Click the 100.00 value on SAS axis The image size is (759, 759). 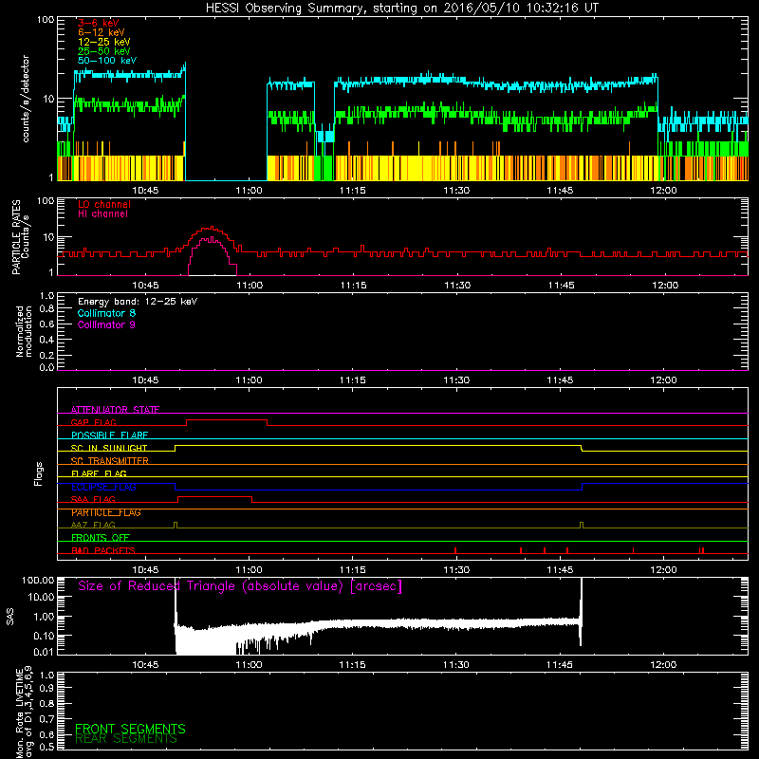point(38,581)
